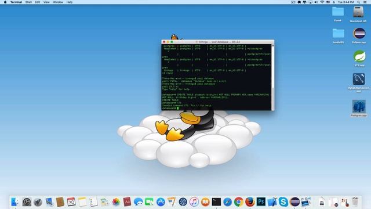Open iBooks orange icon in the Dock

[205, 202]
